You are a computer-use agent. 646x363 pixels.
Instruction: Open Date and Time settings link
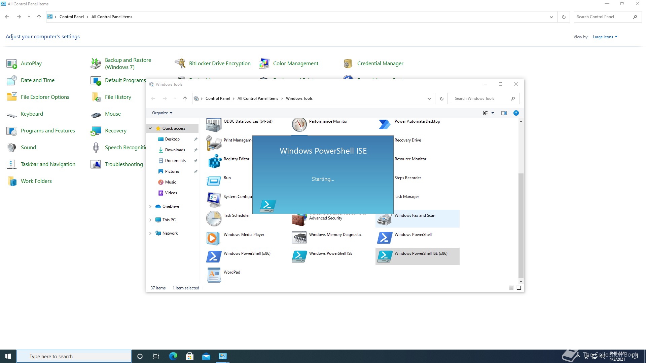[x=38, y=80]
